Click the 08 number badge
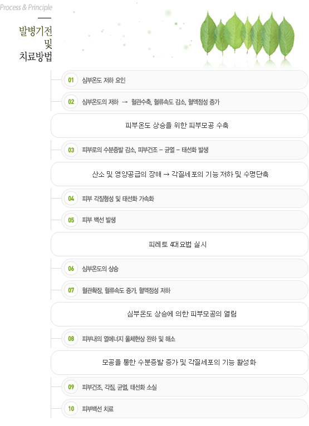The width and height of the screenshot is (309, 426). 71,339
